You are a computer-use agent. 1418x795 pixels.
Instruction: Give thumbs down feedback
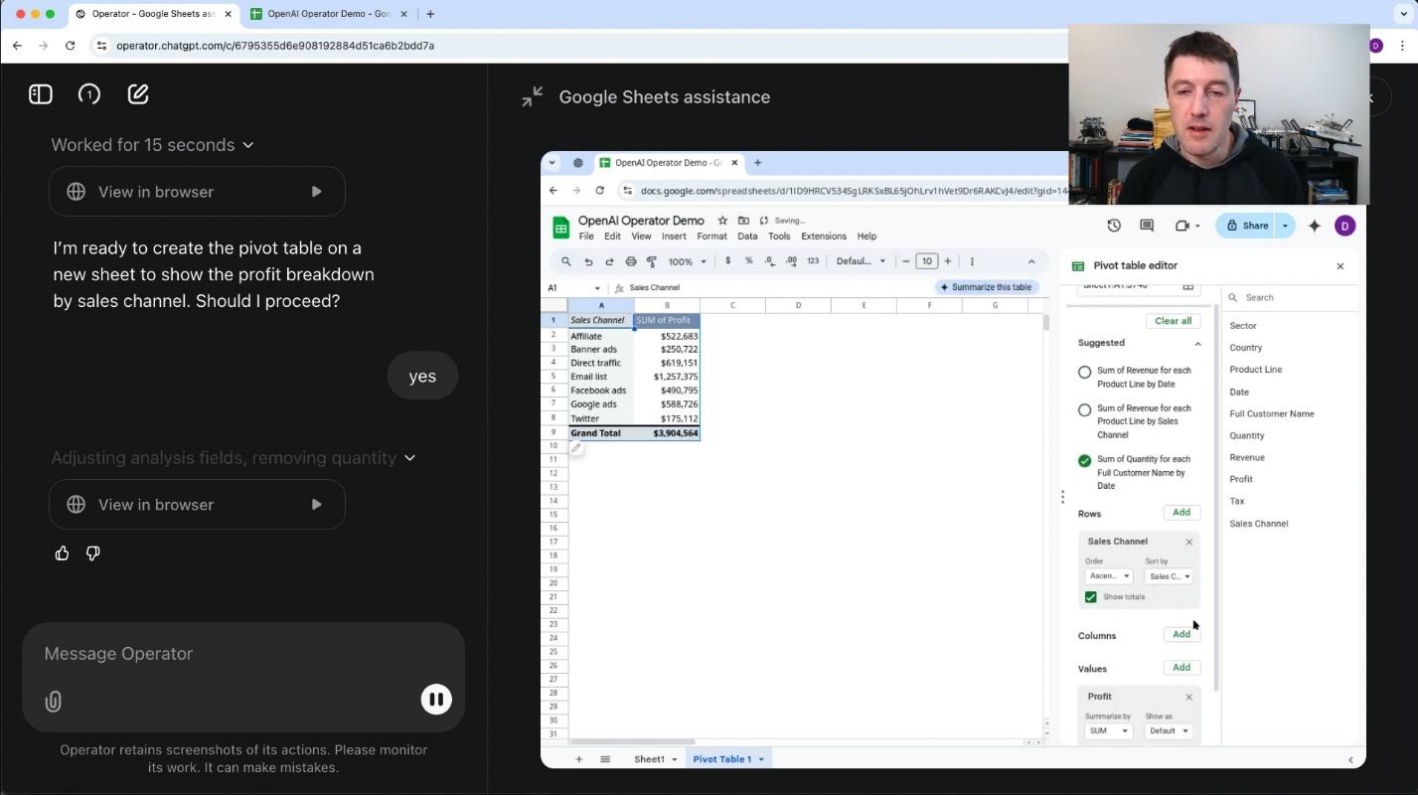(93, 554)
